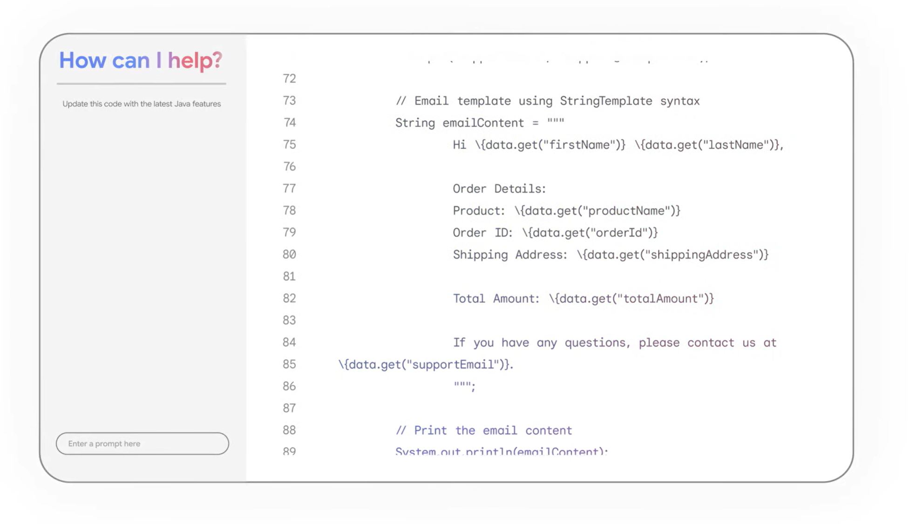Click line number 84 in the gutter
909x524 pixels.
click(x=289, y=343)
